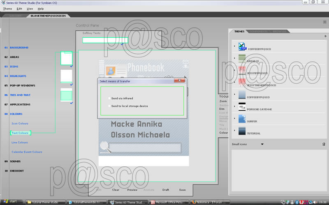The width and height of the screenshot is (329, 205).
Task: Open the View menu
Action: coord(30,9)
